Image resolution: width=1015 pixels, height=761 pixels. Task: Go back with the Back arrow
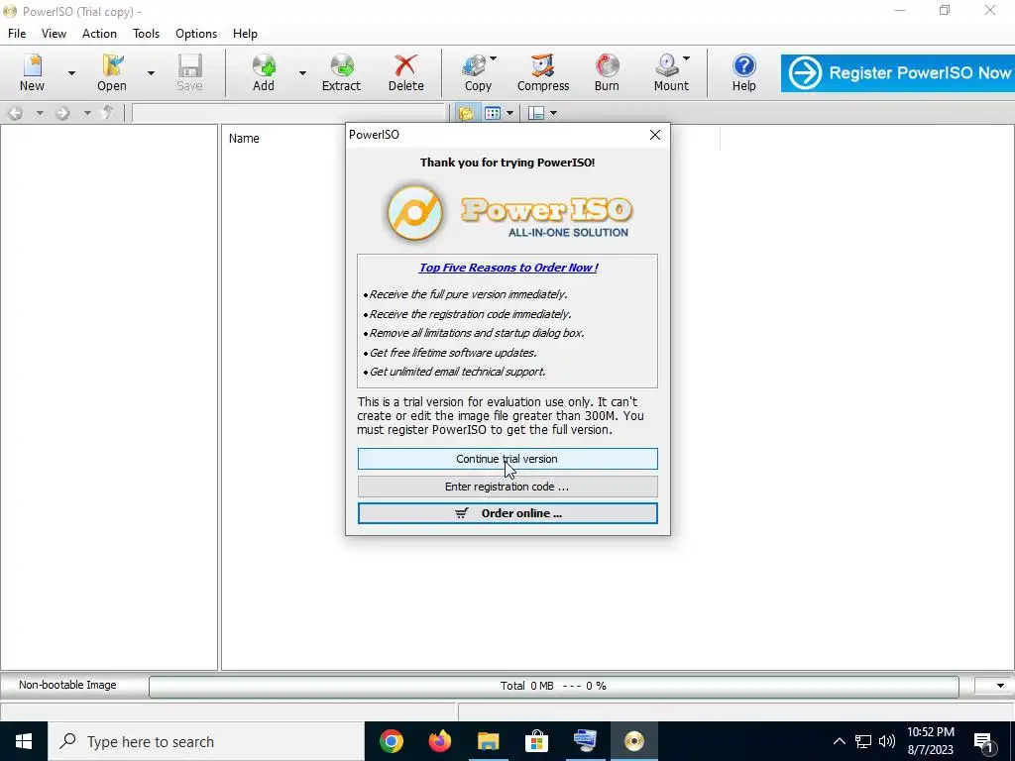(x=16, y=113)
